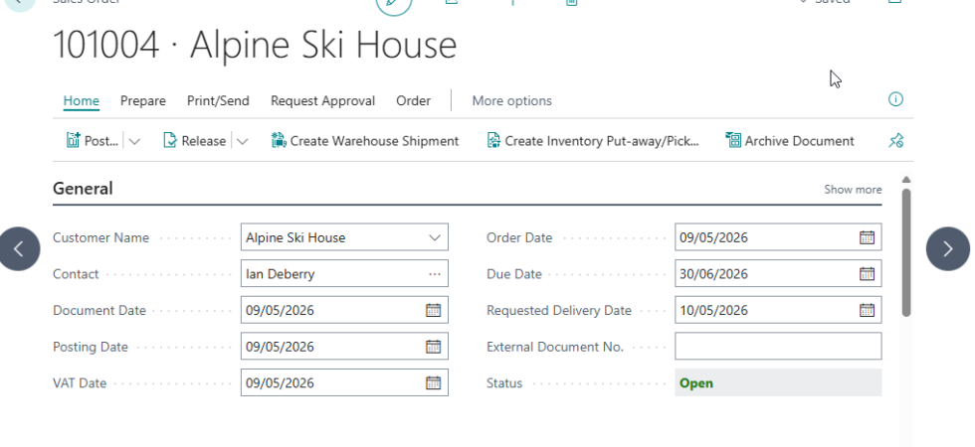The width and height of the screenshot is (975, 447).
Task: Open the information icon in the menu row
Action: pyautogui.click(x=895, y=100)
